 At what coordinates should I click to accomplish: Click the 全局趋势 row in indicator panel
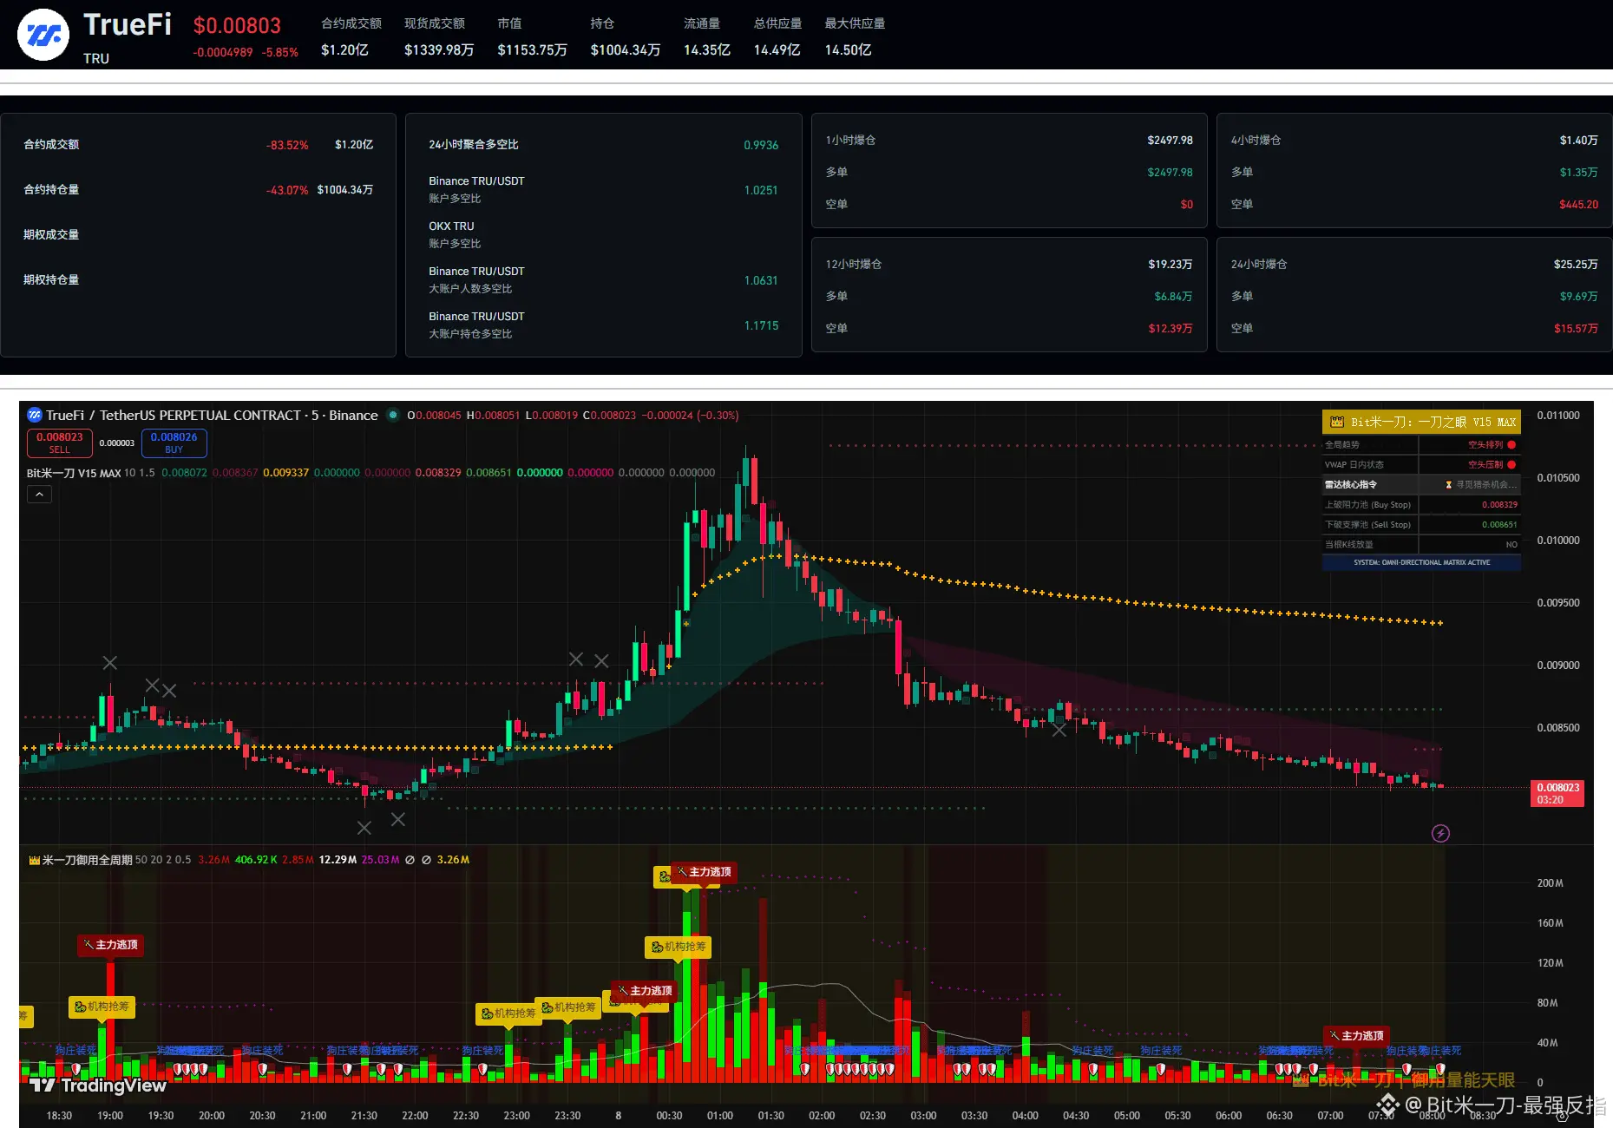pos(1421,445)
